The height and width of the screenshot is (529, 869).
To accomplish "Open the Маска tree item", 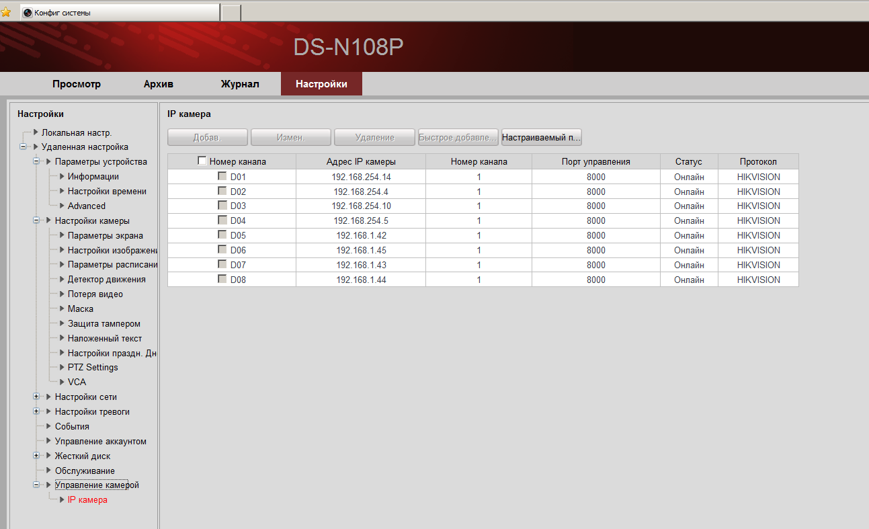I will pyautogui.click(x=81, y=309).
